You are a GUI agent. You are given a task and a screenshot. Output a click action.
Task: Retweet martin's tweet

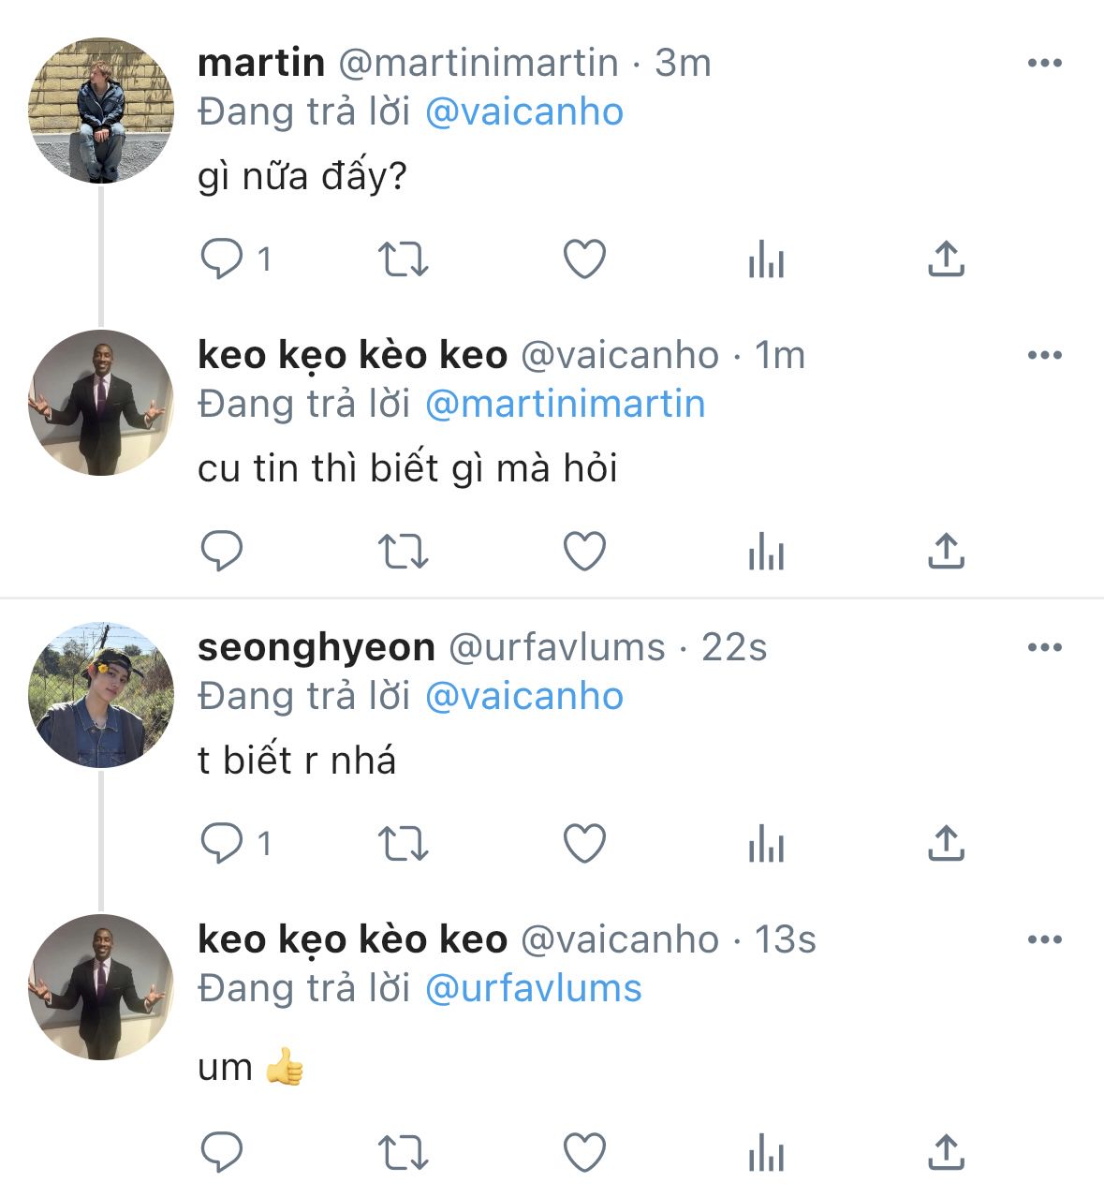[x=403, y=259]
